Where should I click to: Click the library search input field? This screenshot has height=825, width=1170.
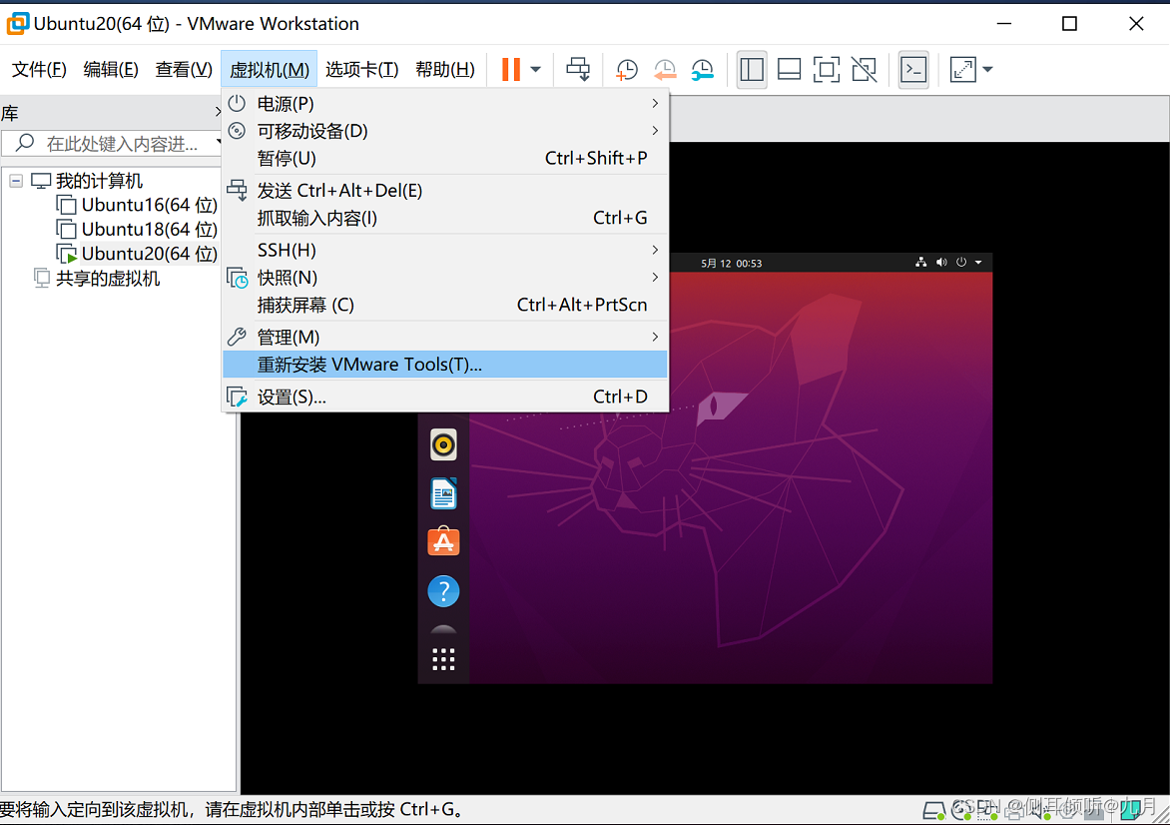coord(112,144)
